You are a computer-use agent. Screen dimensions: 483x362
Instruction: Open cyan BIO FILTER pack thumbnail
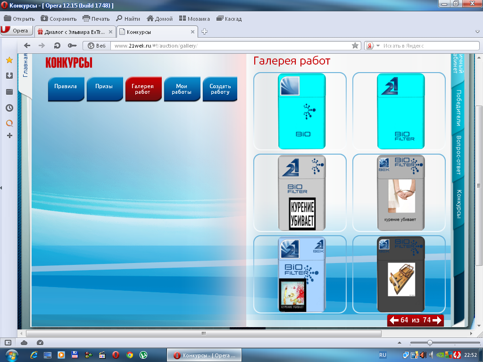401,111
